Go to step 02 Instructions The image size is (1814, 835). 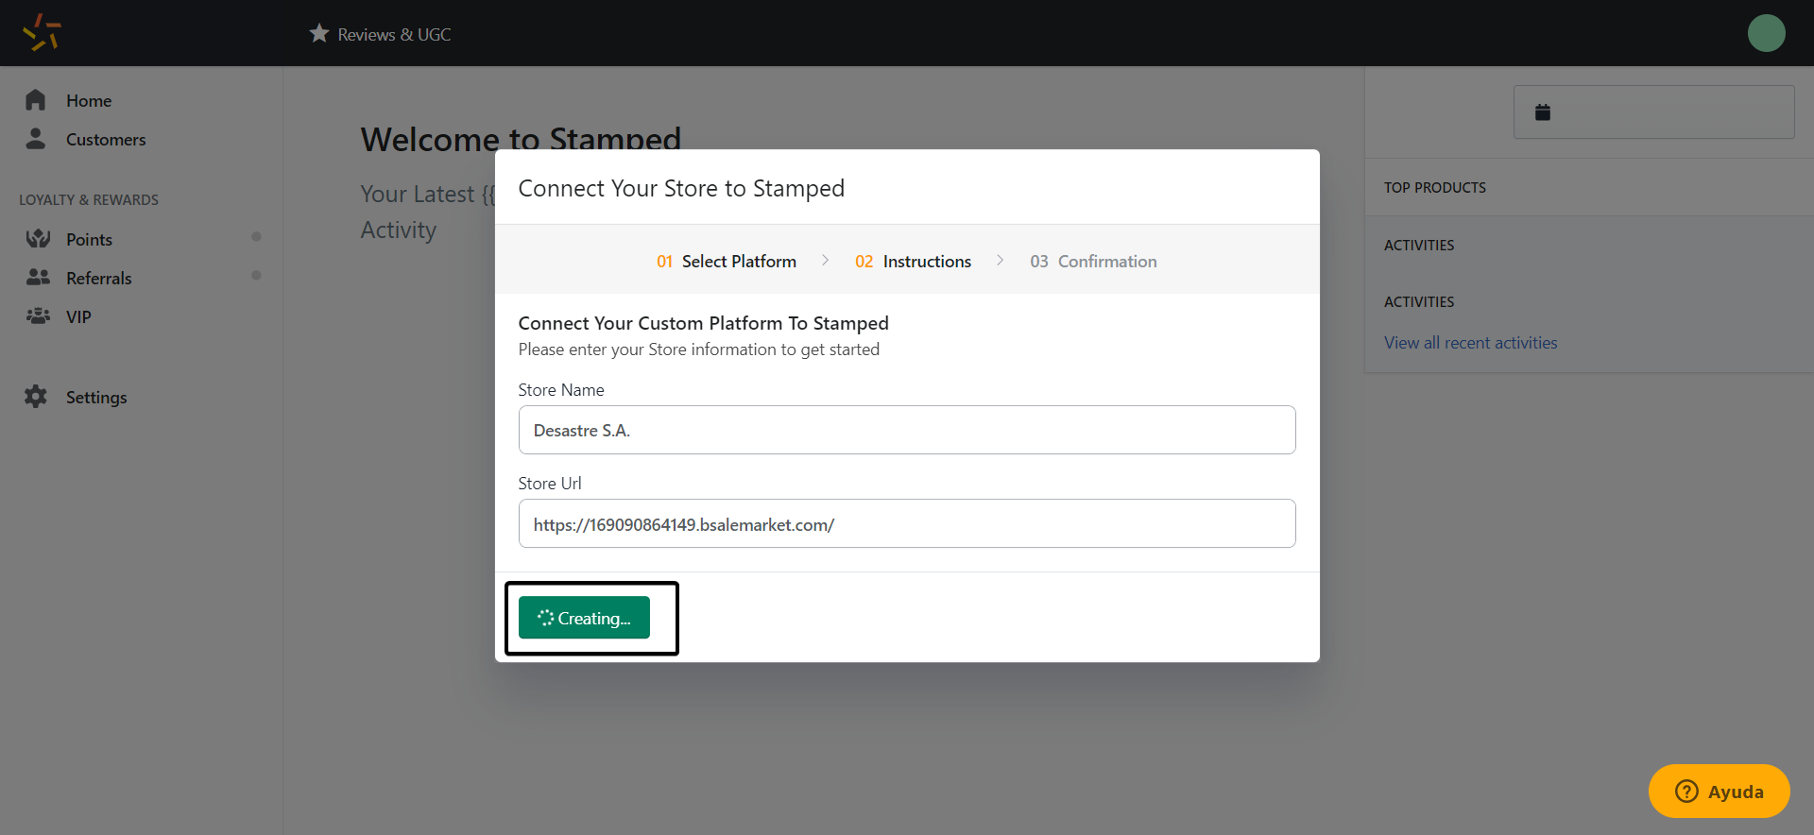point(913,262)
